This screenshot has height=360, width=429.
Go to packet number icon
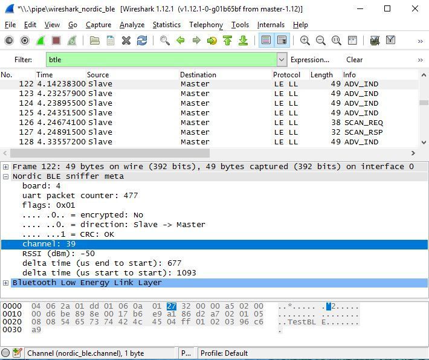point(211,40)
